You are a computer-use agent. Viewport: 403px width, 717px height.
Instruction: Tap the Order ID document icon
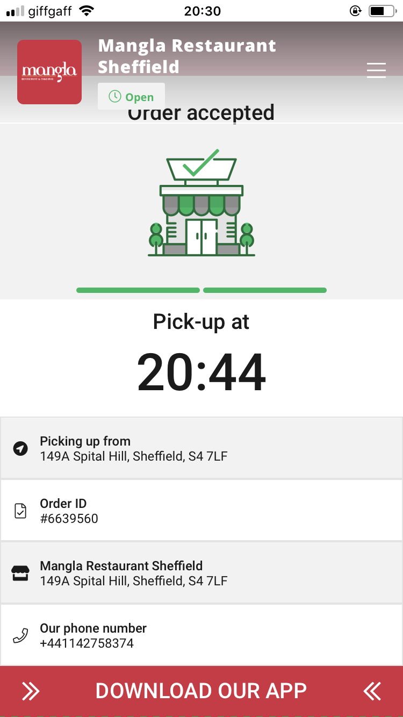(x=20, y=511)
